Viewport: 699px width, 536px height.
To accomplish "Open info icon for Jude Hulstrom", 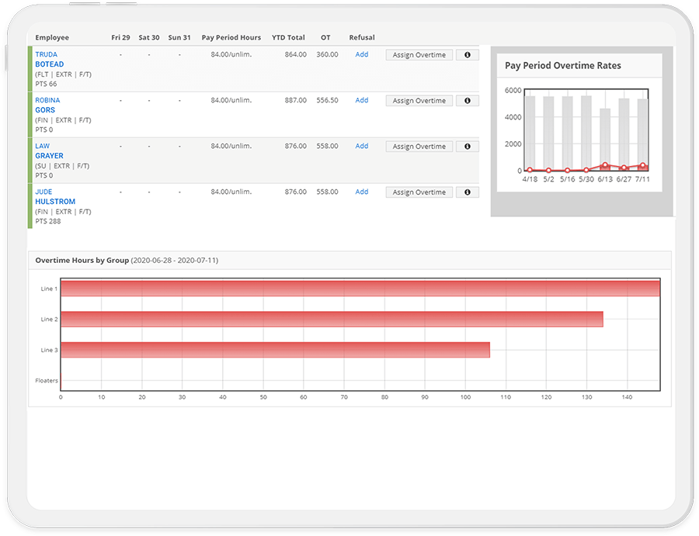I will click(468, 192).
